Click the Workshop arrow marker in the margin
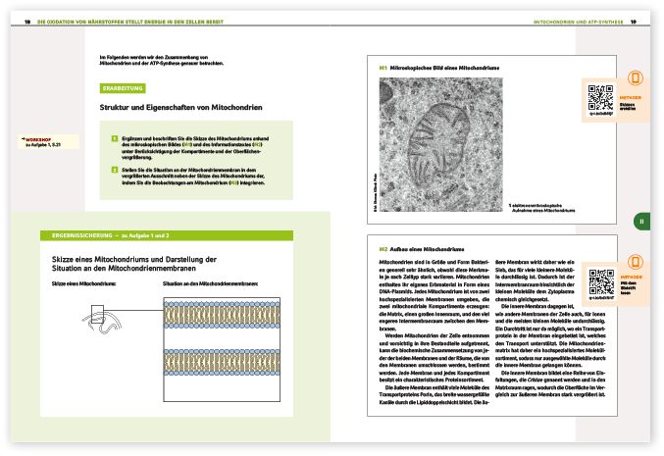 [x=24, y=139]
